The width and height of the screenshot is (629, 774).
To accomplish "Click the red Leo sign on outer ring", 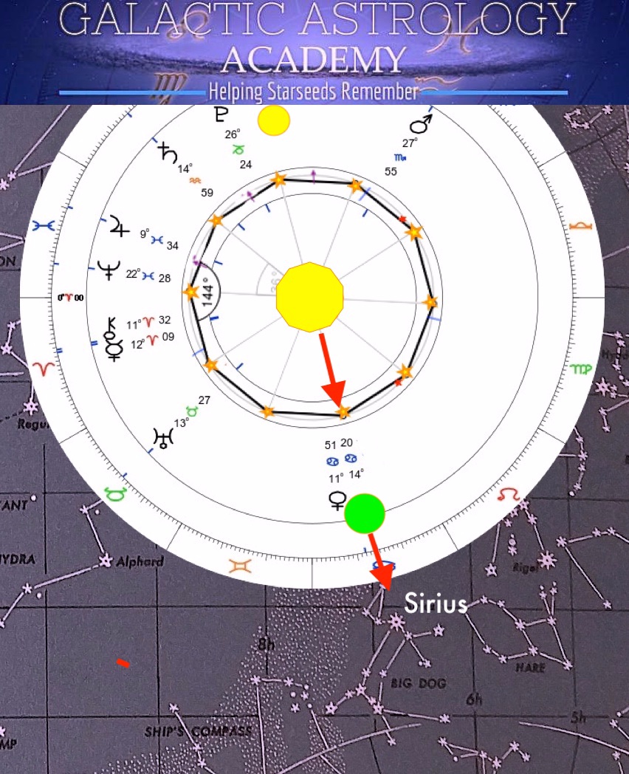I will pyautogui.click(x=508, y=493).
